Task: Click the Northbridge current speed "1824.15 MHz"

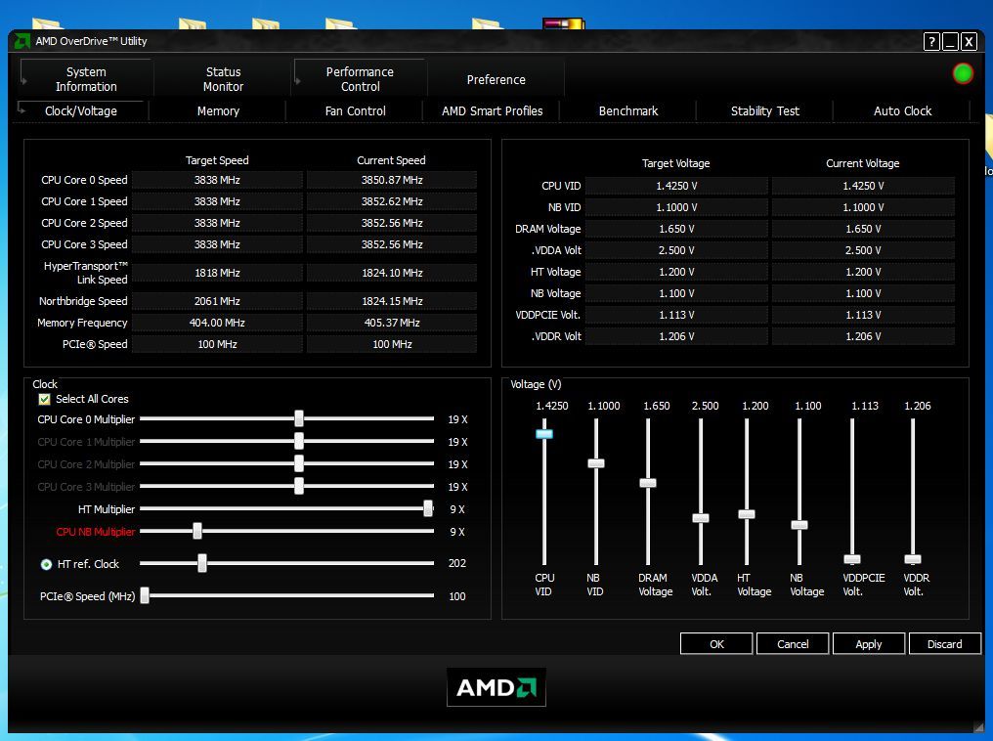Action: [x=392, y=301]
